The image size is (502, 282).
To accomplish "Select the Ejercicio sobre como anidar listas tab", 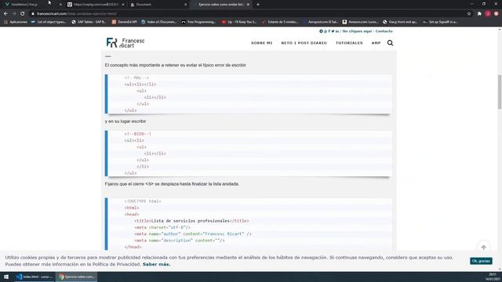I will [x=221, y=5].
